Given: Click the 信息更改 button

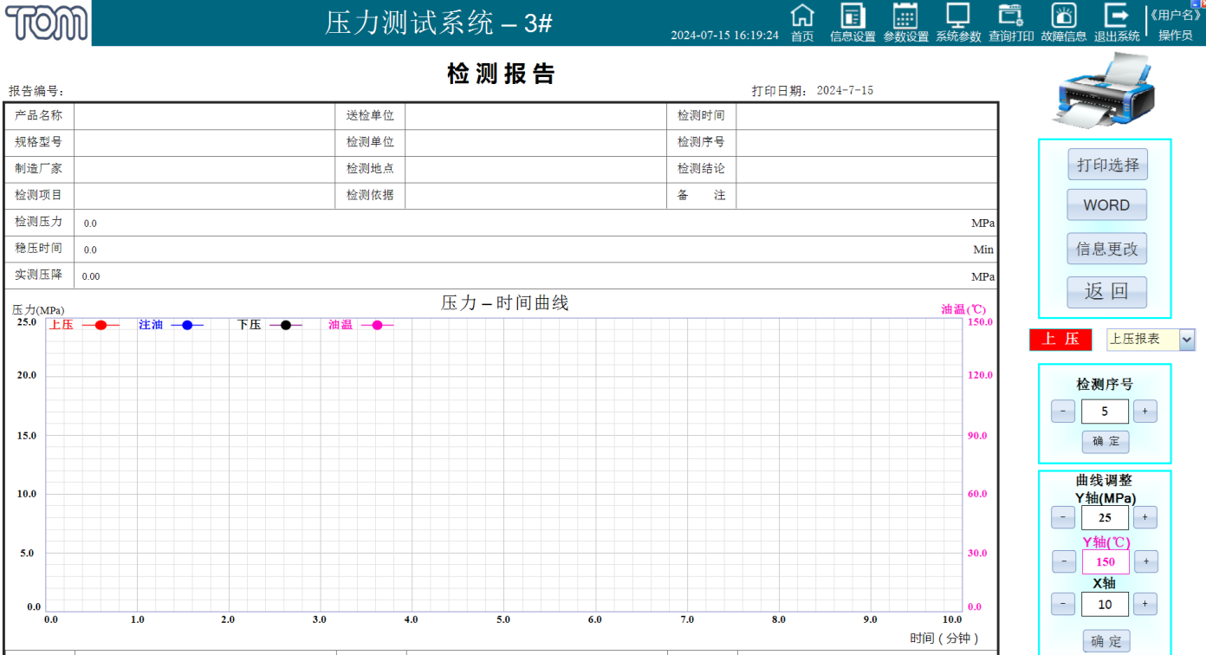Looking at the screenshot, I should point(1106,249).
